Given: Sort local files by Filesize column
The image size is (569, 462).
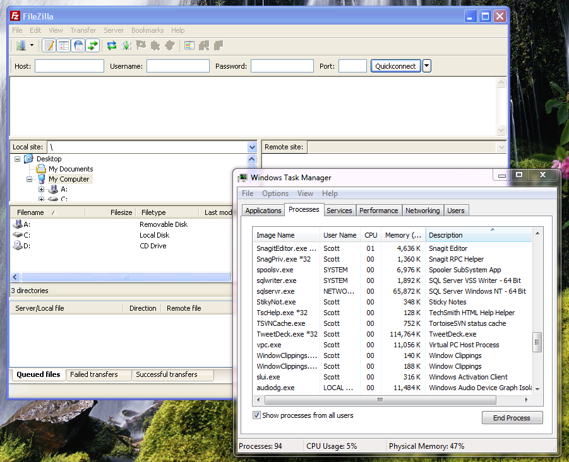Looking at the screenshot, I should [111, 212].
